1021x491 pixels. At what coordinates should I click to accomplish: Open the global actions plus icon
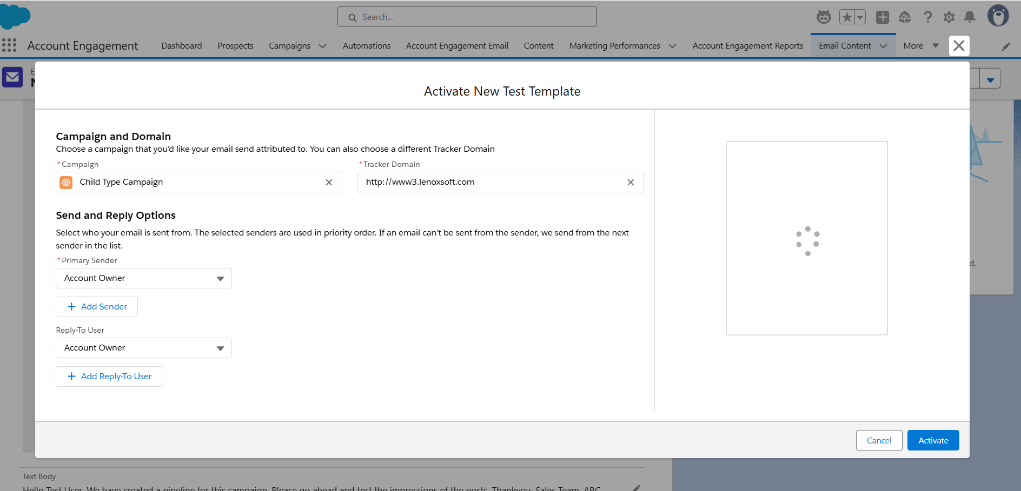[x=883, y=17]
